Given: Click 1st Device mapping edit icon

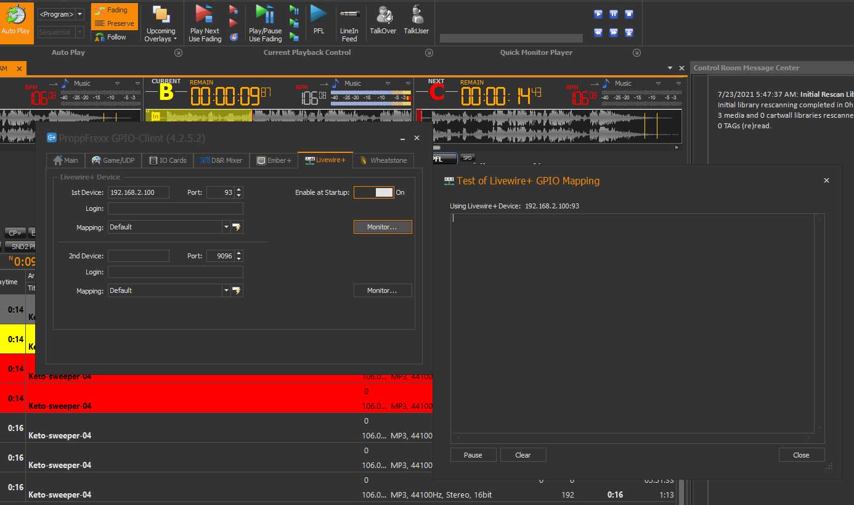Looking at the screenshot, I should (237, 227).
